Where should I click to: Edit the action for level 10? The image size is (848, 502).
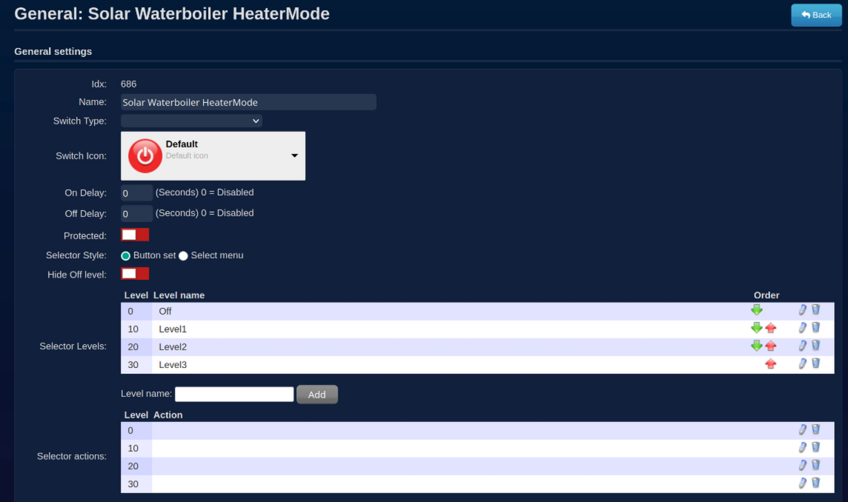[803, 447]
